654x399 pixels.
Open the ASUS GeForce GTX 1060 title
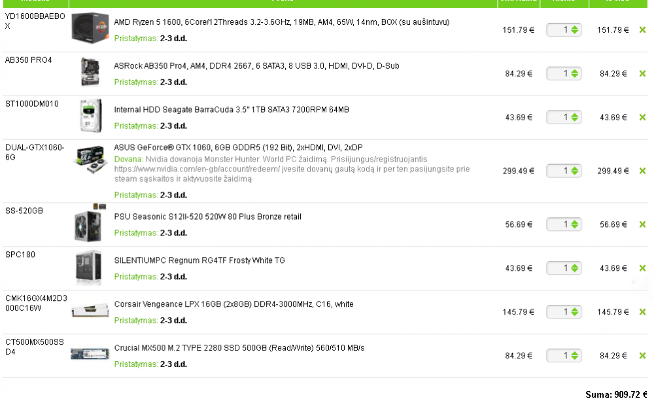pos(238,148)
